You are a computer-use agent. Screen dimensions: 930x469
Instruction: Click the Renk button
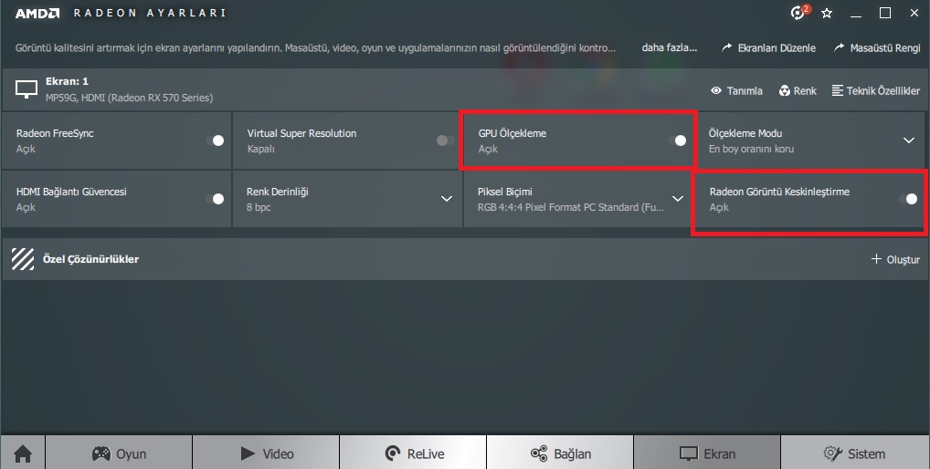tap(798, 90)
